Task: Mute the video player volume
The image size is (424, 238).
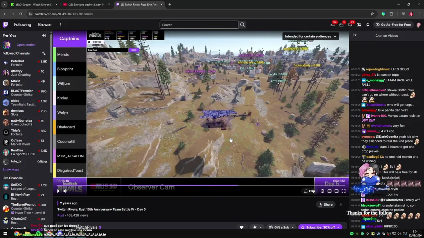Action: (x=65, y=191)
